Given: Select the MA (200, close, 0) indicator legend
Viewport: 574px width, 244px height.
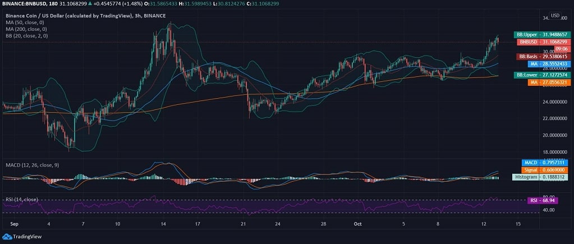Looking at the screenshot, I should coord(27,29).
